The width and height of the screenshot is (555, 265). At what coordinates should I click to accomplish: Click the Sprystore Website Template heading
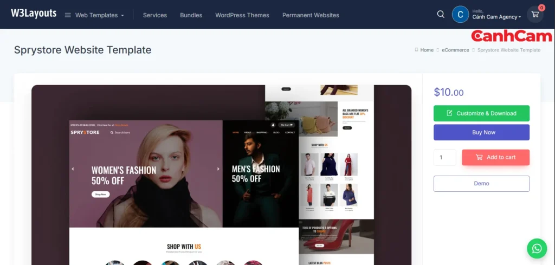[x=83, y=50]
